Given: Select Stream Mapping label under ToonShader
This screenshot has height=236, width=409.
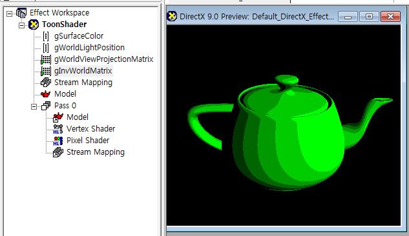Looking at the screenshot, I should (83, 83).
